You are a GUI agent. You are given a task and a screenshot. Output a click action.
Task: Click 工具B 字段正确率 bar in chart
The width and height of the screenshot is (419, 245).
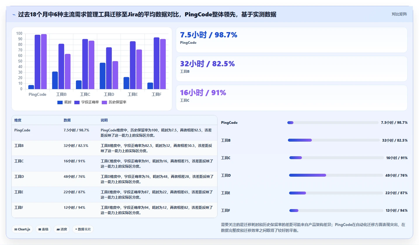point(61,67)
